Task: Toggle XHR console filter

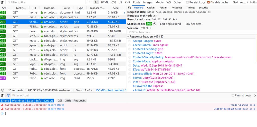Action: (68, 101)
